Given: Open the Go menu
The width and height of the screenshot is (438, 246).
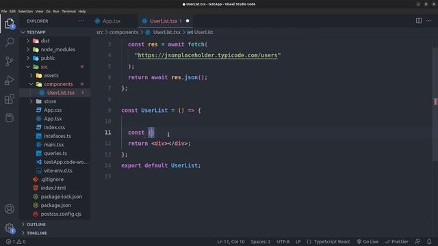Looking at the screenshot, I should pos(48,12).
